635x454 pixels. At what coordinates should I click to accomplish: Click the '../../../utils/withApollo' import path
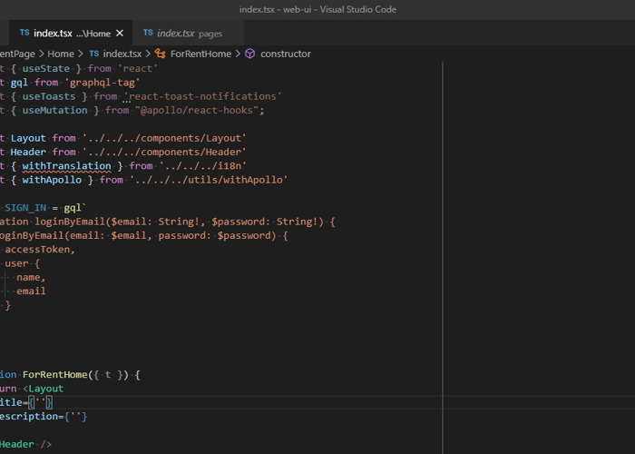[x=209, y=180]
